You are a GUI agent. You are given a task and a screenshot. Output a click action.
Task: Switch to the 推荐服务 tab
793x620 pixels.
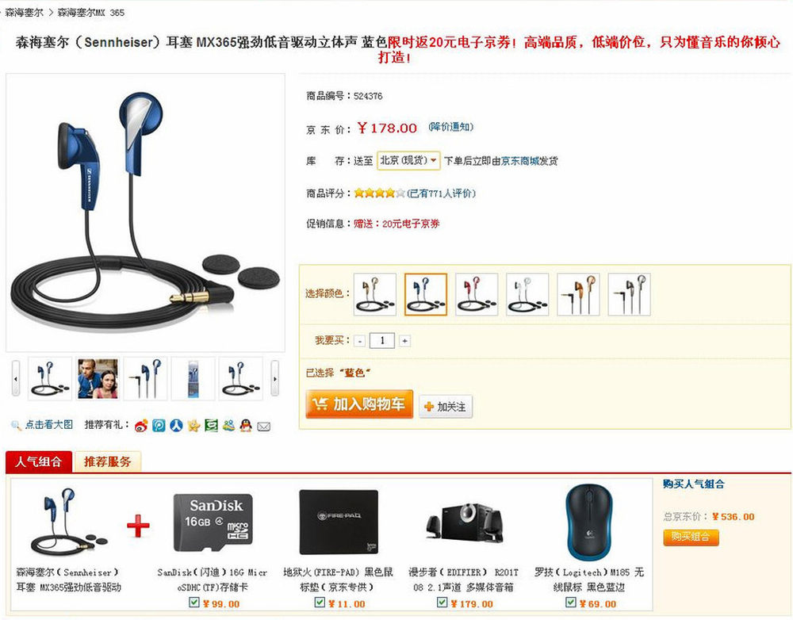tap(107, 461)
